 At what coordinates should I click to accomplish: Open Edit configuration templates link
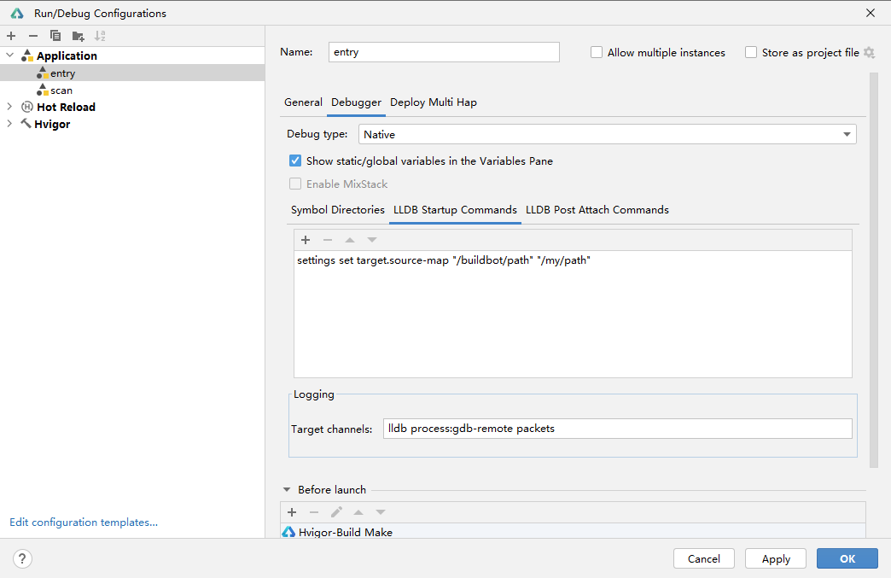(x=84, y=523)
